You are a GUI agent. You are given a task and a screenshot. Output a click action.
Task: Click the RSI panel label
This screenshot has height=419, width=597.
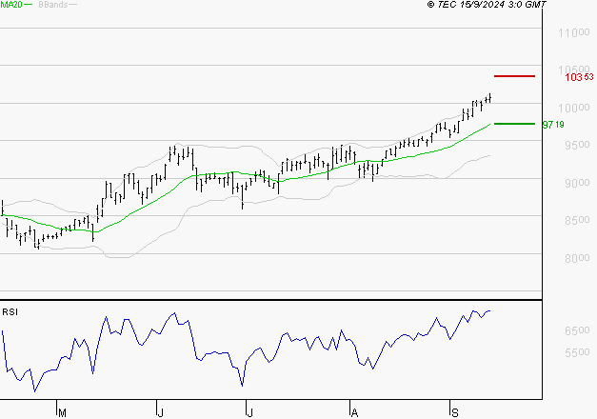[x=10, y=312]
